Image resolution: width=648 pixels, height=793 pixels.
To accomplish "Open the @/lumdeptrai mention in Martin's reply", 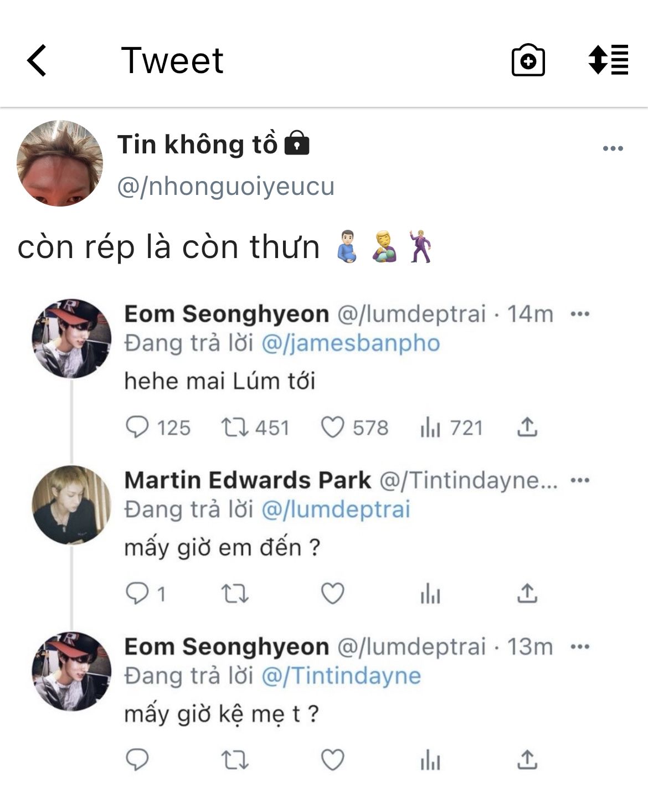I will pyautogui.click(x=336, y=509).
